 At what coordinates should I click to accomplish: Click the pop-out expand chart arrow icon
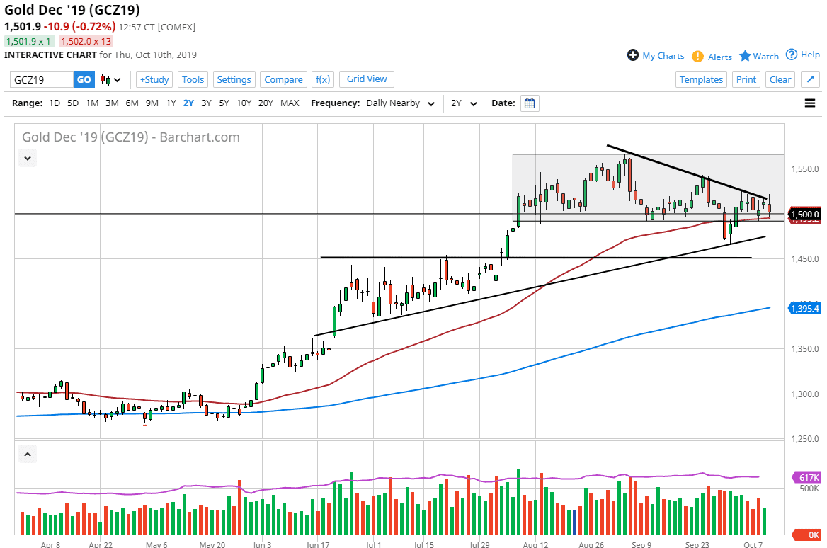tap(810, 79)
